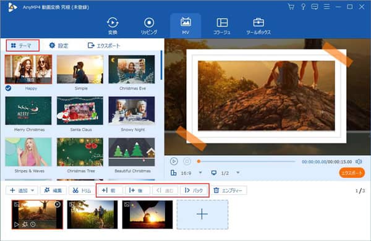Open the ツールボックス tab
Image resolution: width=371 pixels, height=241 pixels.
[x=258, y=26]
